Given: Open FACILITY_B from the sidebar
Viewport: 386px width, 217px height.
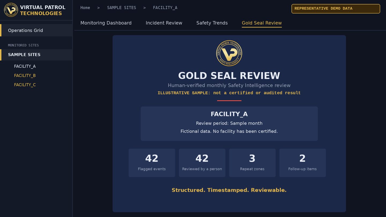Looking at the screenshot, I should click(x=25, y=76).
